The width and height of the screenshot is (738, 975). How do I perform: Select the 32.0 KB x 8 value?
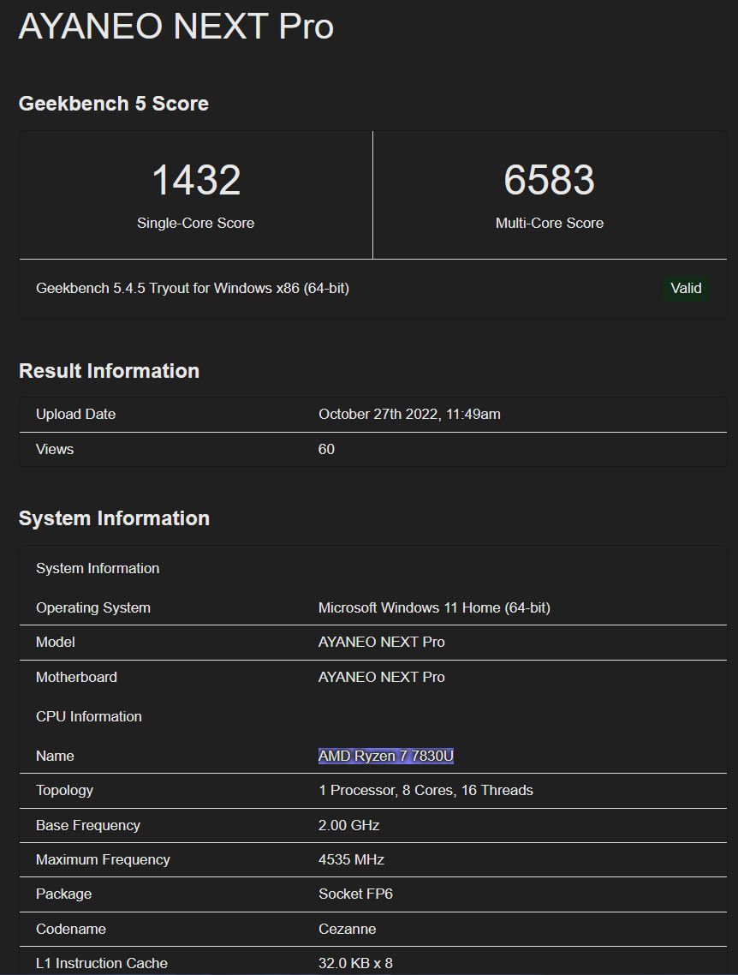pos(355,963)
